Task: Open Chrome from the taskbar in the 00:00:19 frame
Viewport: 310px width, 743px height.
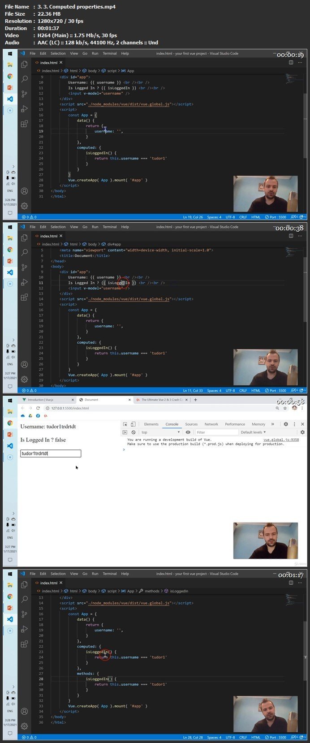Action: (x=10, y=76)
